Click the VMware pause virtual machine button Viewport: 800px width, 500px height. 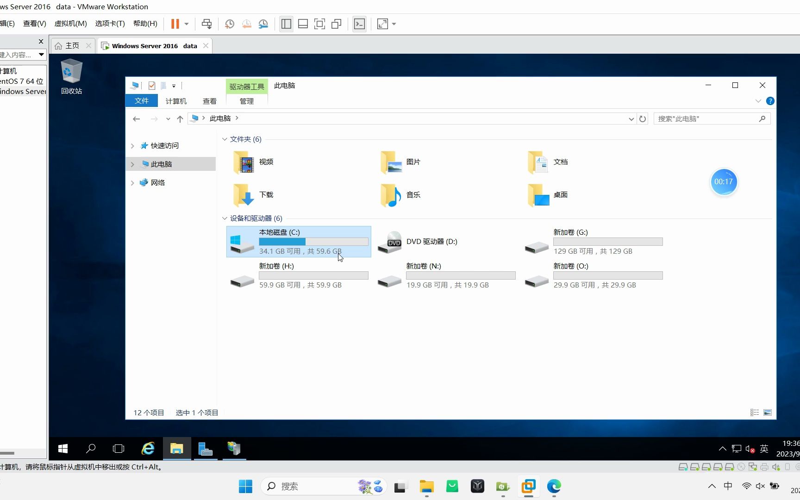(x=175, y=24)
